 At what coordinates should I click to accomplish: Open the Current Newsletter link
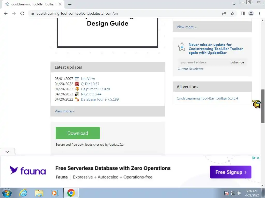click(190, 69)
